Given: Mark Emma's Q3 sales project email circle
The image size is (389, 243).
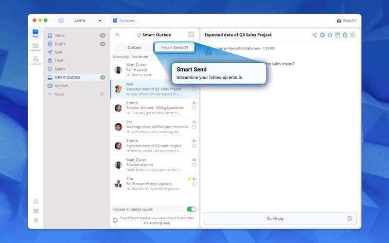Looking at the screenshot, I should point(194,146).
